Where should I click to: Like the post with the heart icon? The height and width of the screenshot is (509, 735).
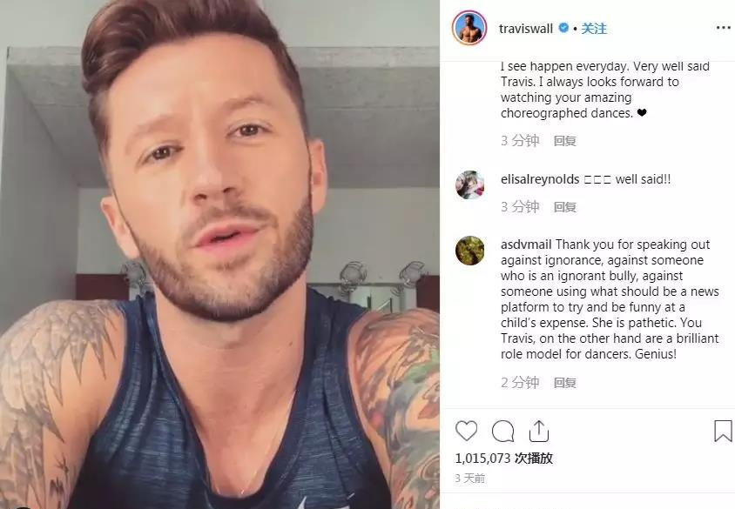pos(467,431)
